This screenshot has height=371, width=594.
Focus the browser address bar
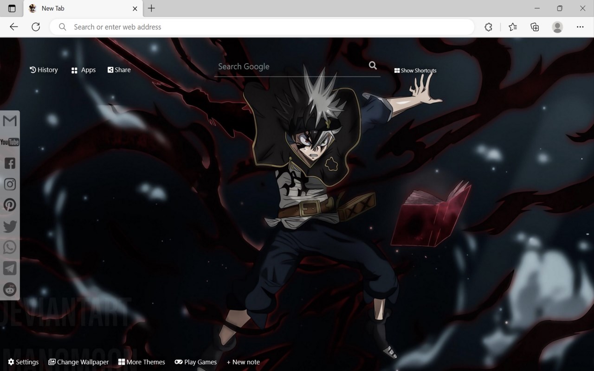tap(262, 27)
